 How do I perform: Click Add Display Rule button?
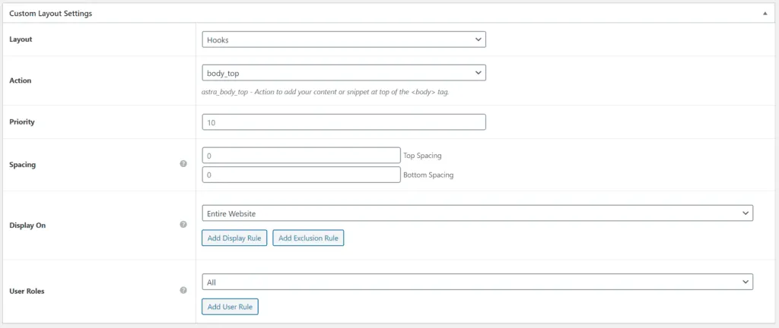point(234,238)
